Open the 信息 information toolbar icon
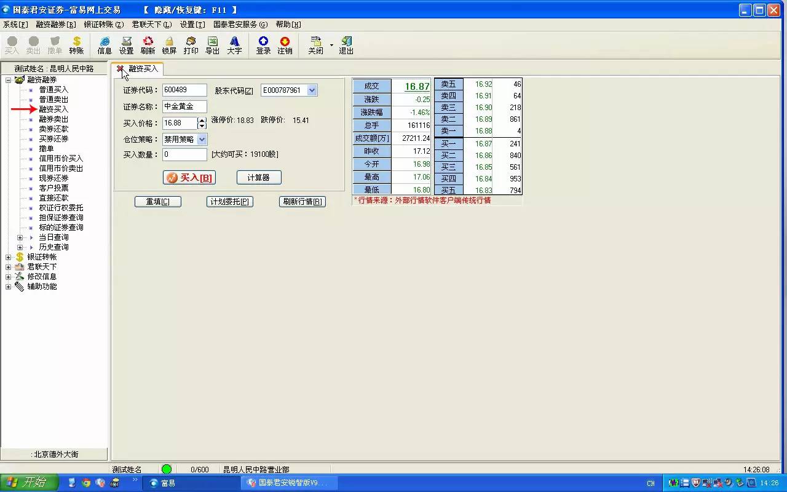 (x=105, y=45)
